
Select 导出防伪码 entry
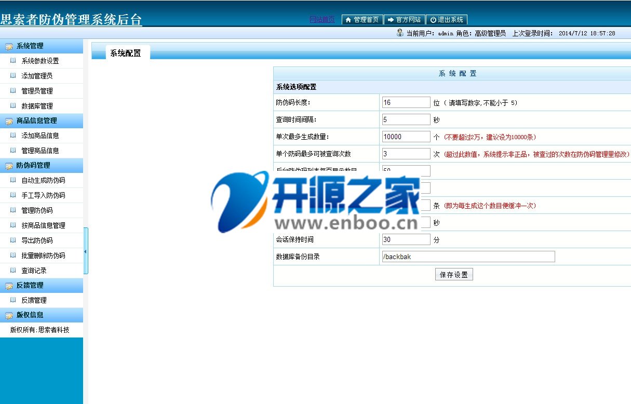[37, 240]
